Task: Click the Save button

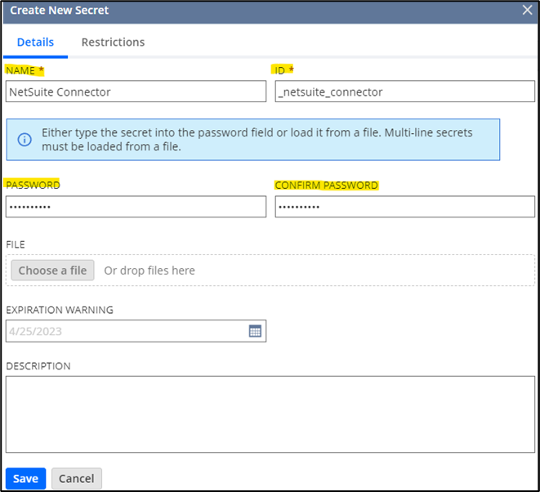Action: click(x=25, y=478)
